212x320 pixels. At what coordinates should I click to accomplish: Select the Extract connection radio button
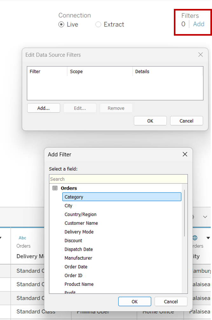click(98, 25)
